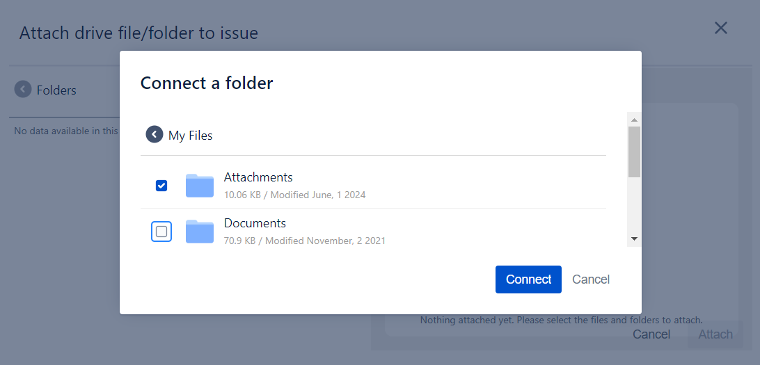The image size is (760, 365).
Task: Close the Attach drive file/folder dialog
Action: 721,28
